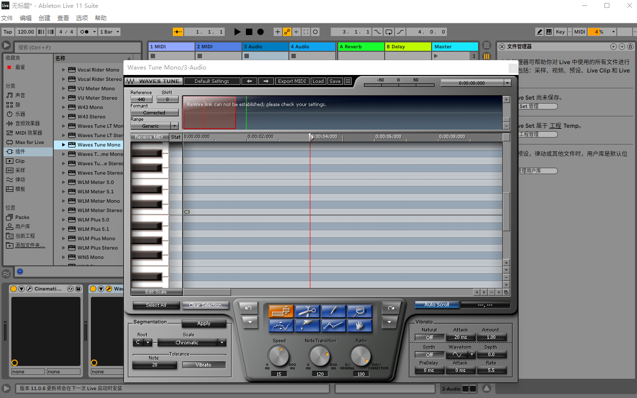
Task: Click the Ableton Play button
Action: [237, 32]
